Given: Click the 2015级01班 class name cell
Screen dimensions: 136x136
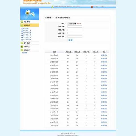Looking at the screenshot, I should pyautogui.click(x=54, y=55).
